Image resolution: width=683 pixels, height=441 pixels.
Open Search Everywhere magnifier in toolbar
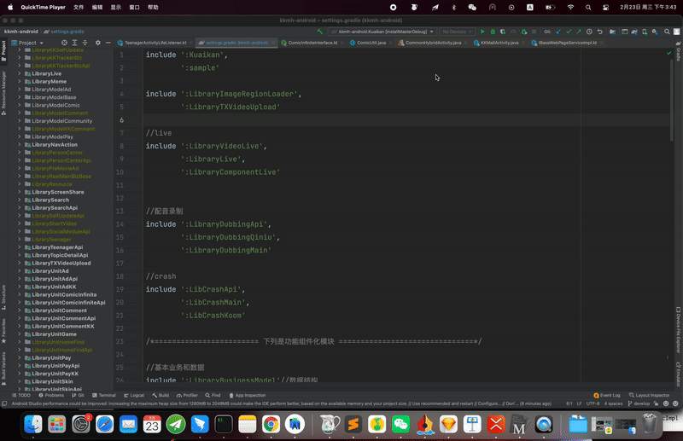tap(667, 32)
